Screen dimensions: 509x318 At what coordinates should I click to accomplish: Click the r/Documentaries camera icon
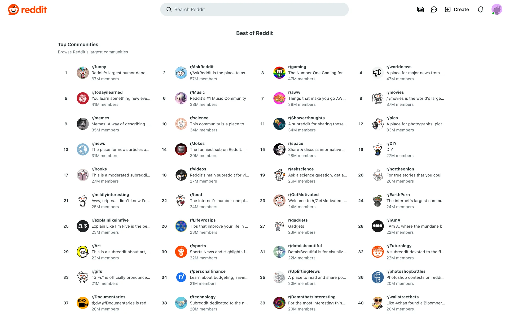click(83, 303)
